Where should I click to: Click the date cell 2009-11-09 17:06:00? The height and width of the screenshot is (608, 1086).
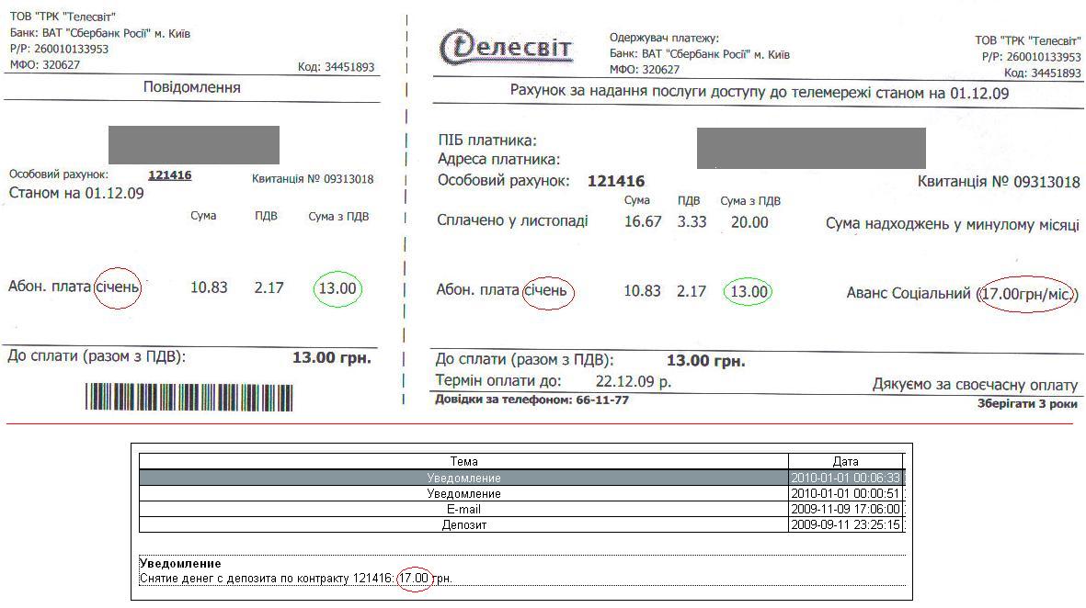point(845,509)
